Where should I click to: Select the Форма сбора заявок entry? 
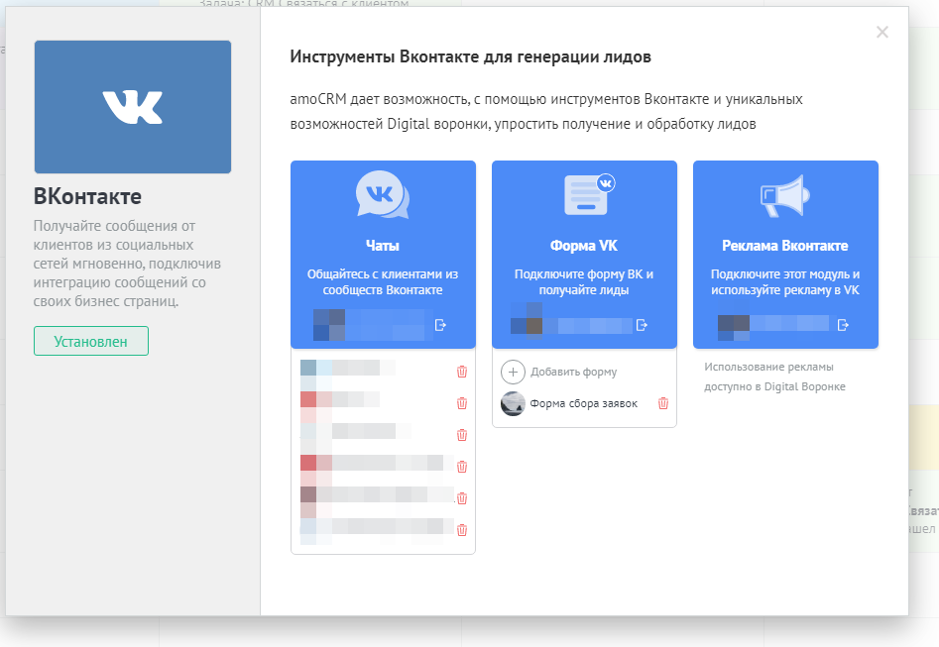583,403
